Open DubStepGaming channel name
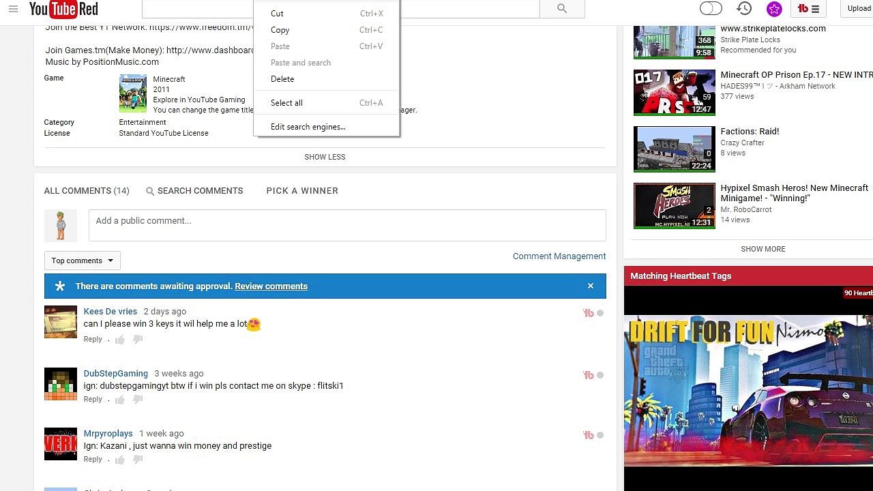873x491 pixels. (116, 374)
